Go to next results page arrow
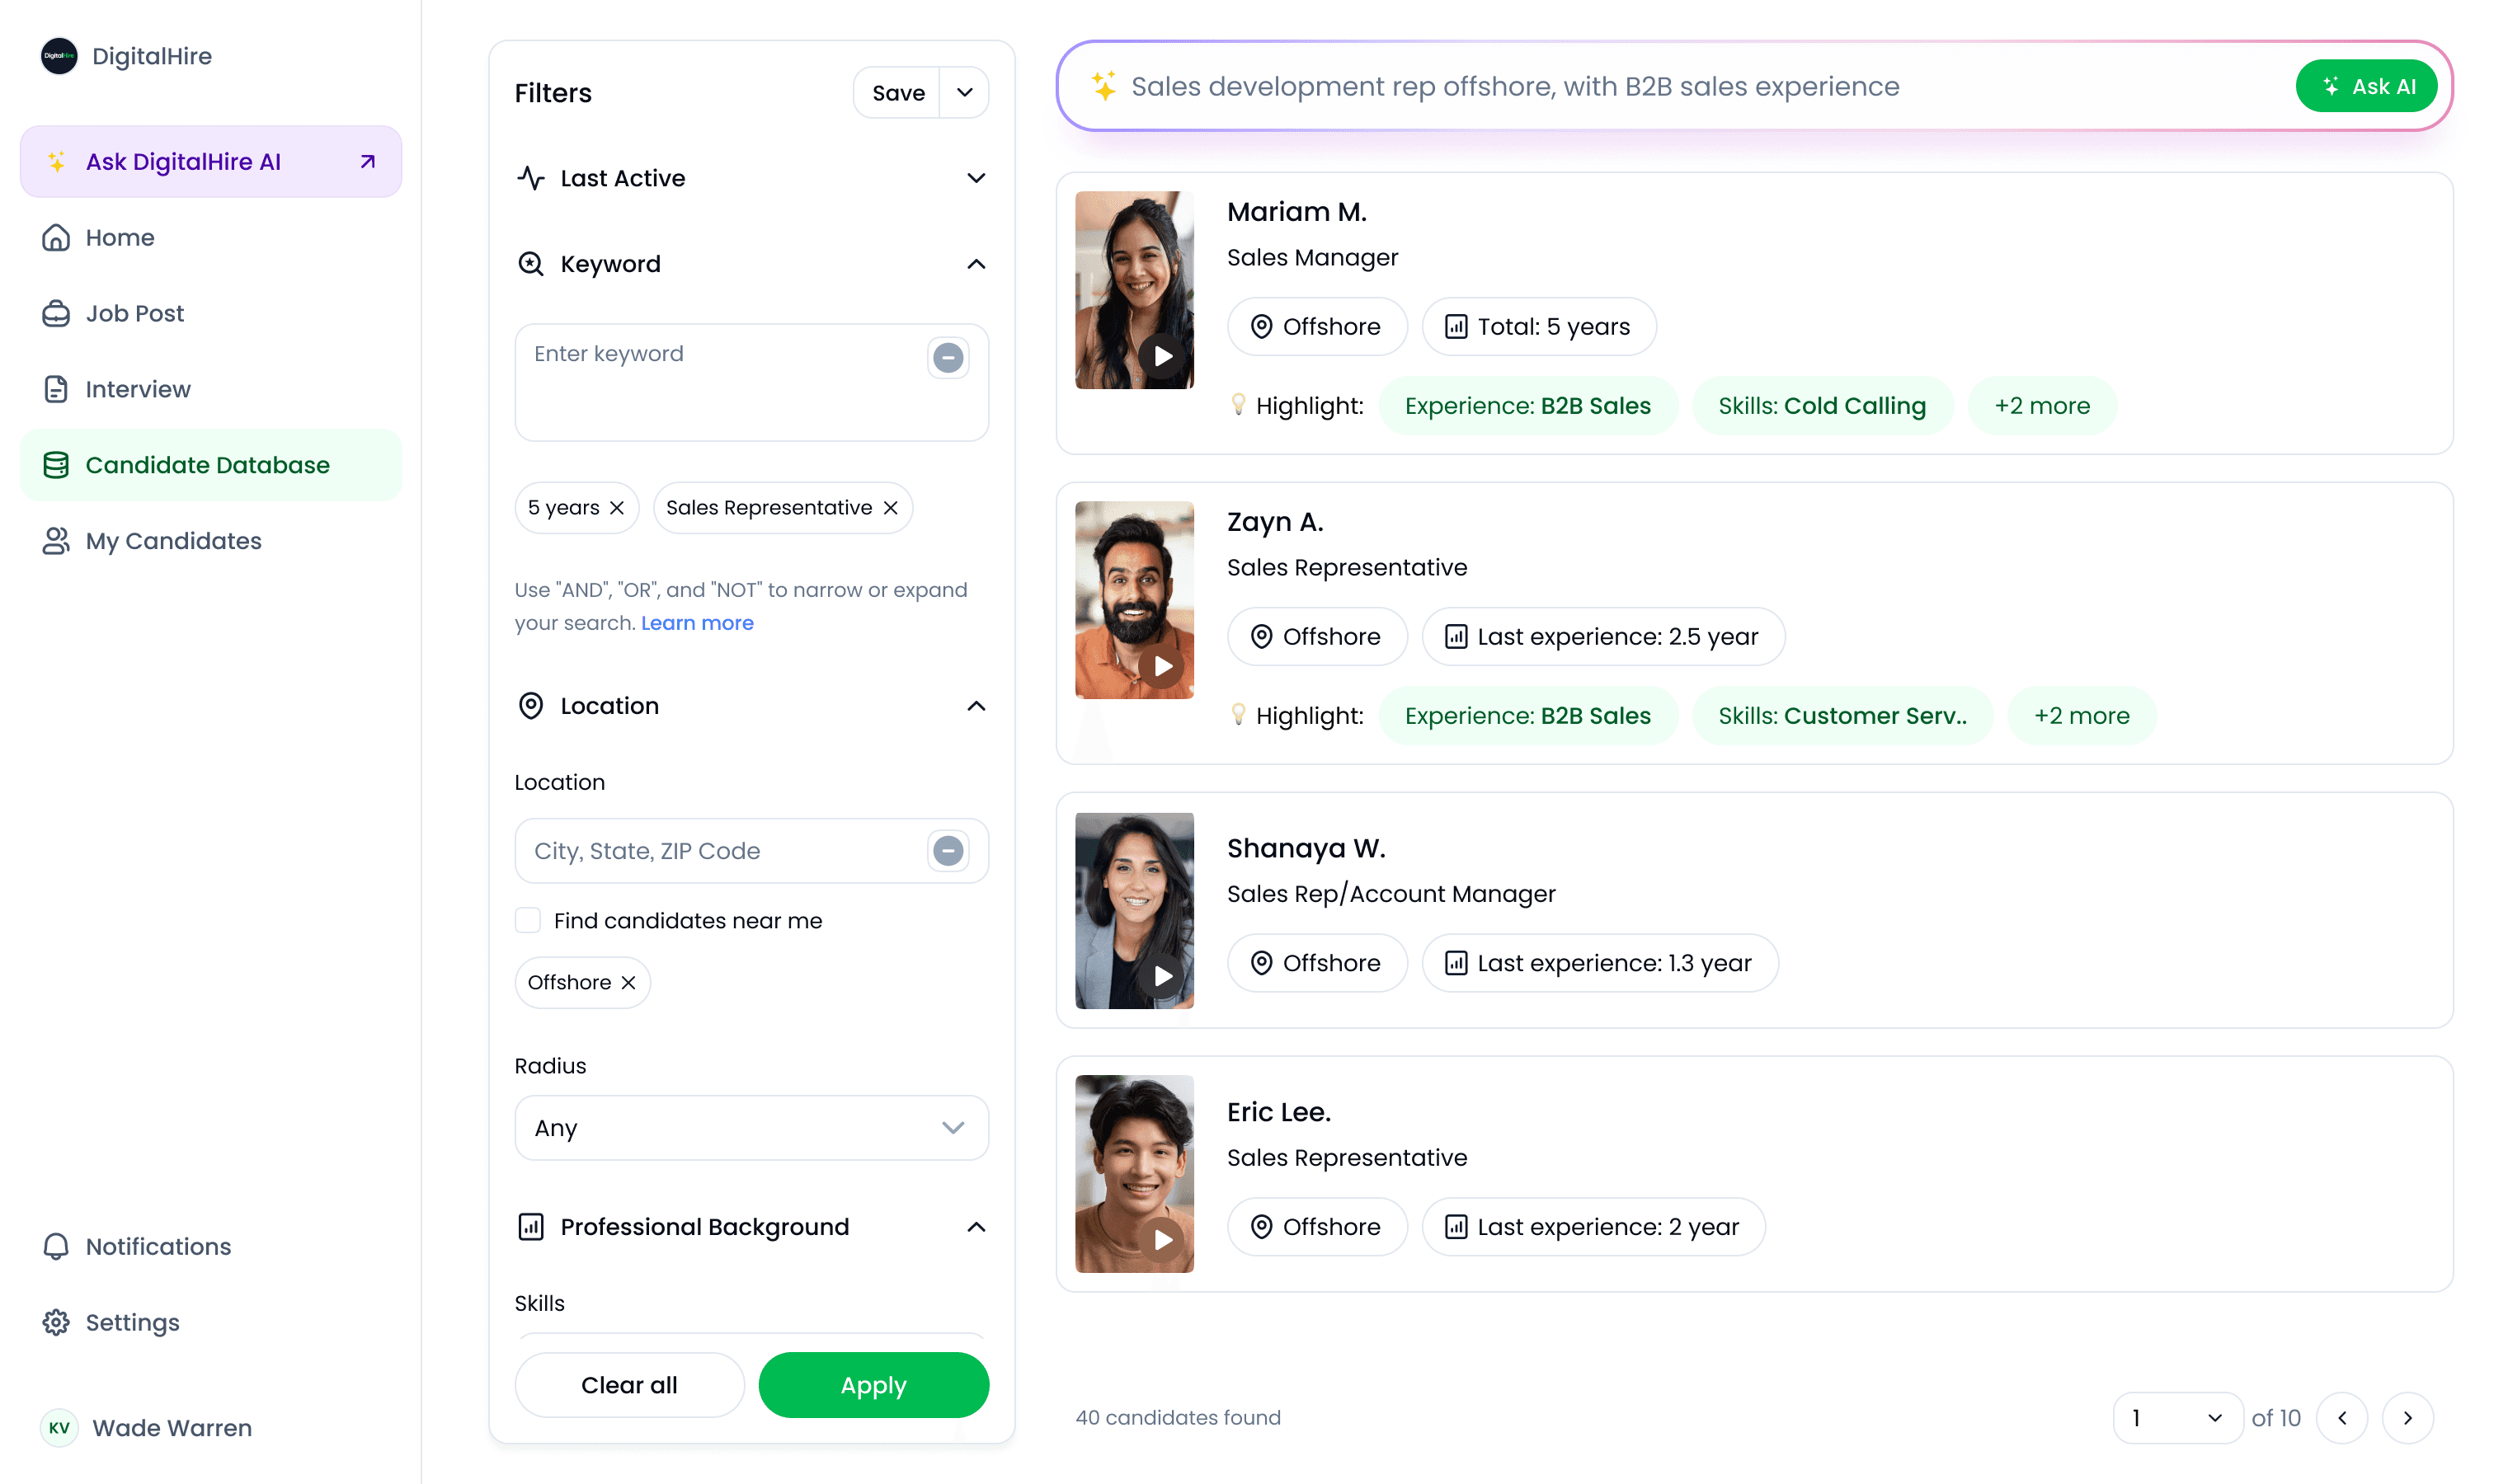2494x1484 pixels. pyautogui.click(x=2407, y=1417)
